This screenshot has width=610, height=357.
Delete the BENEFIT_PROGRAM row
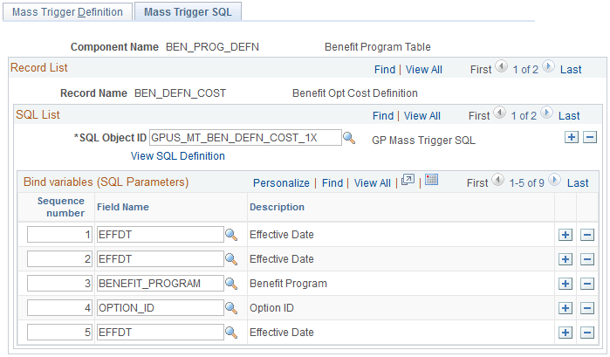(587, 284)
